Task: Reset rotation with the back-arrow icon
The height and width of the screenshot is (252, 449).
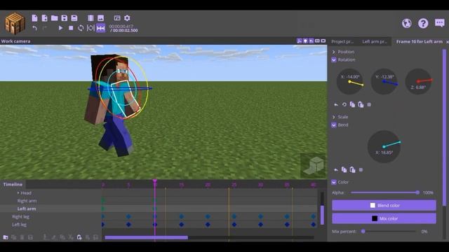Action: [x=336, y=105]
